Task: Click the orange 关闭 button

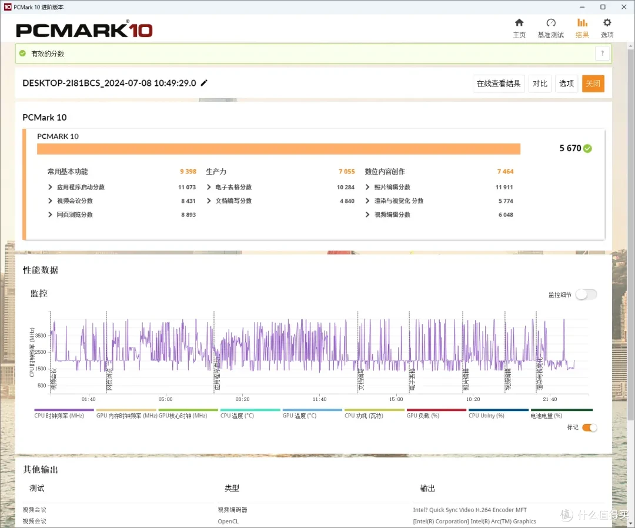Action: [593, 84]
